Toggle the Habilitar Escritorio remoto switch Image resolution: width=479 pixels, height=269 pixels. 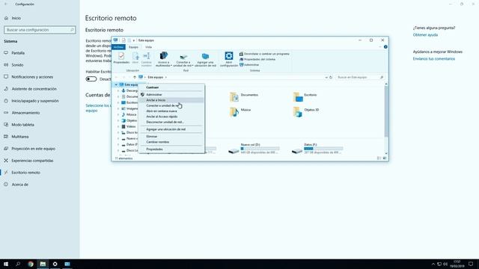tap(91, 79)
